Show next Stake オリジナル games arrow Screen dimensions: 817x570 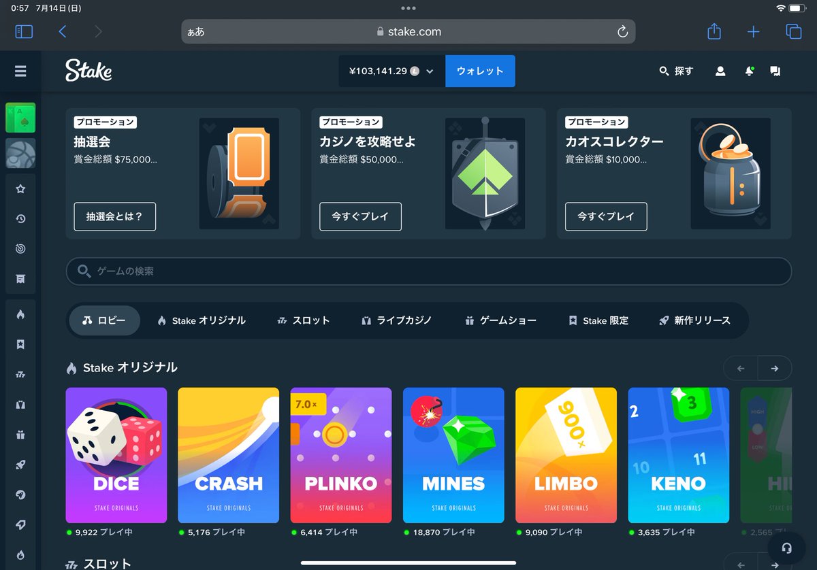pos(775,368)
